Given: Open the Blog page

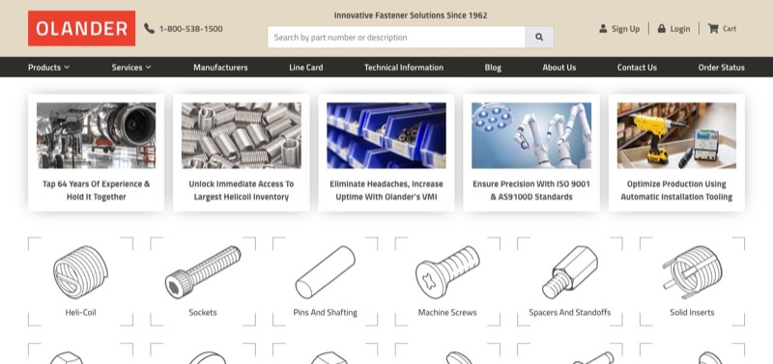Looking at the screenshot, I should coord(493,68).
